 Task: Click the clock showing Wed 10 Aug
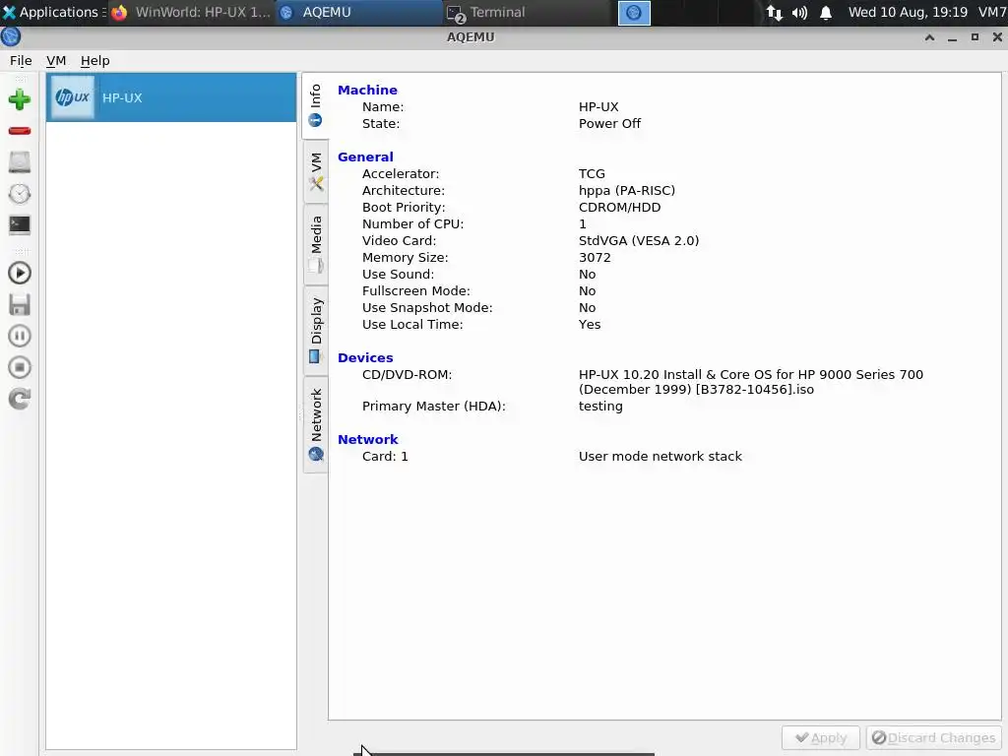point(908,12)
